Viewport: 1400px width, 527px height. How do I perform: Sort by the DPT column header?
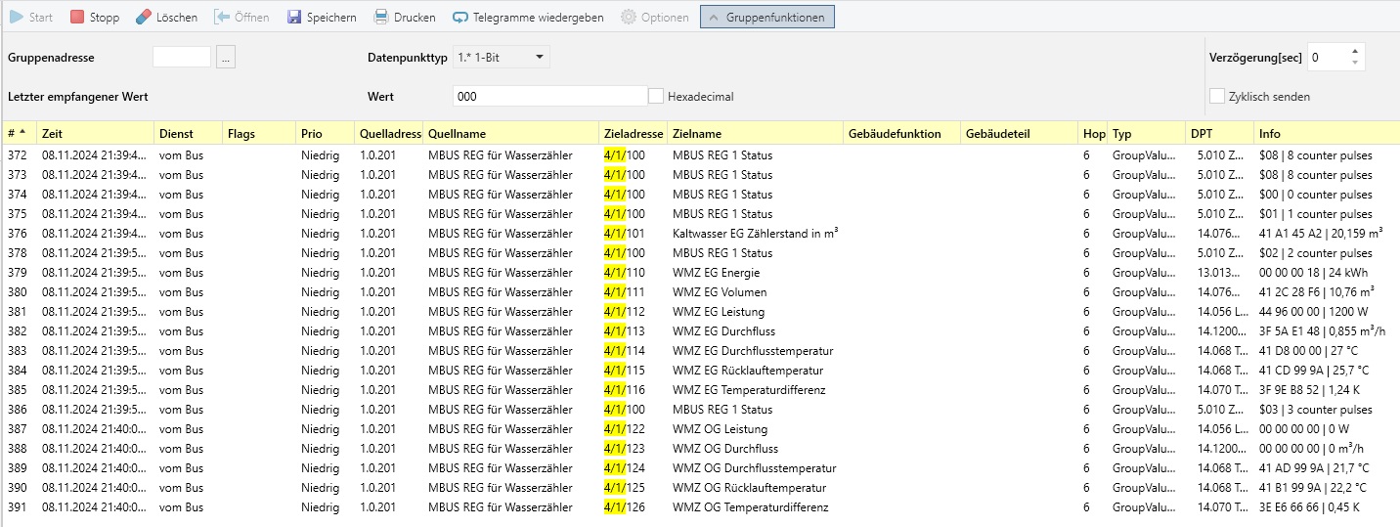click(1219, 134)
